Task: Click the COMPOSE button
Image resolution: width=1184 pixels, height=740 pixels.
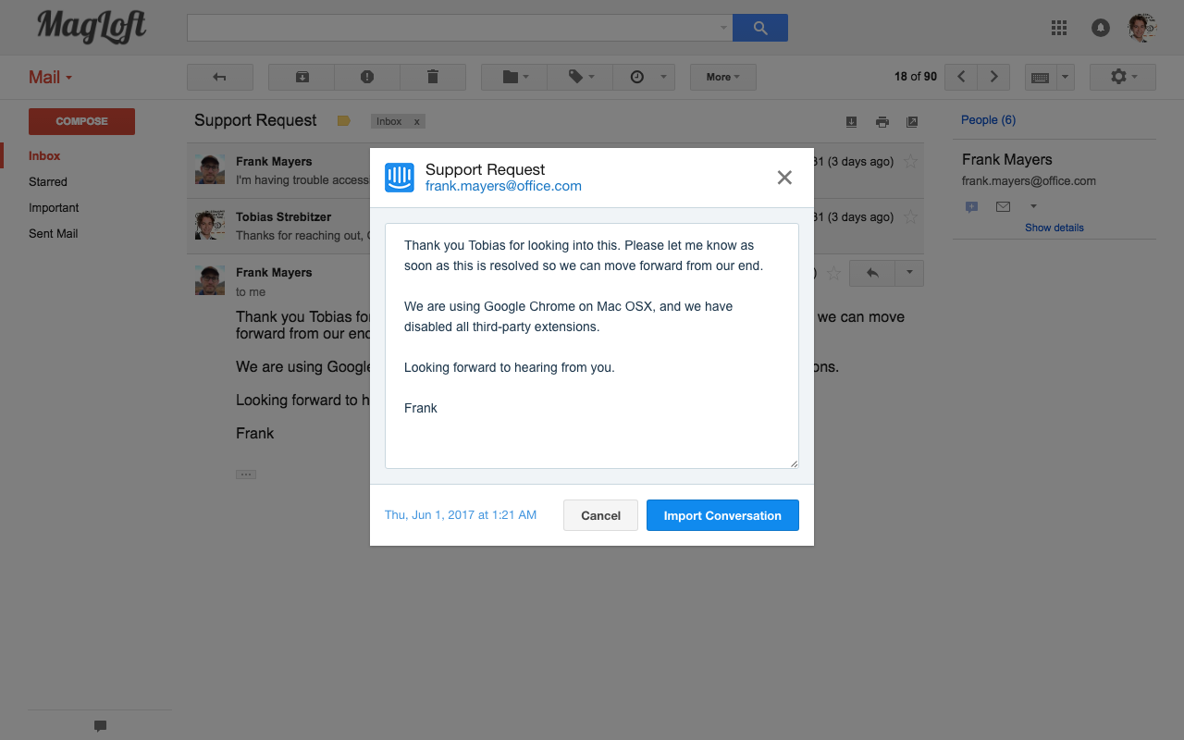Action: point(81,121)
